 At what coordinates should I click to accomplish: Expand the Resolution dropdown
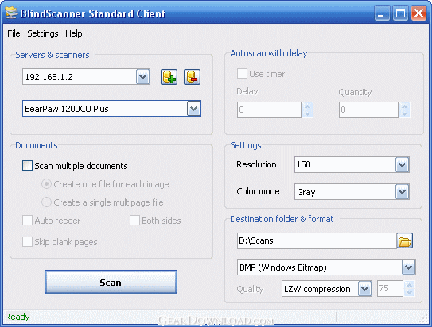(x=402, y=165)
